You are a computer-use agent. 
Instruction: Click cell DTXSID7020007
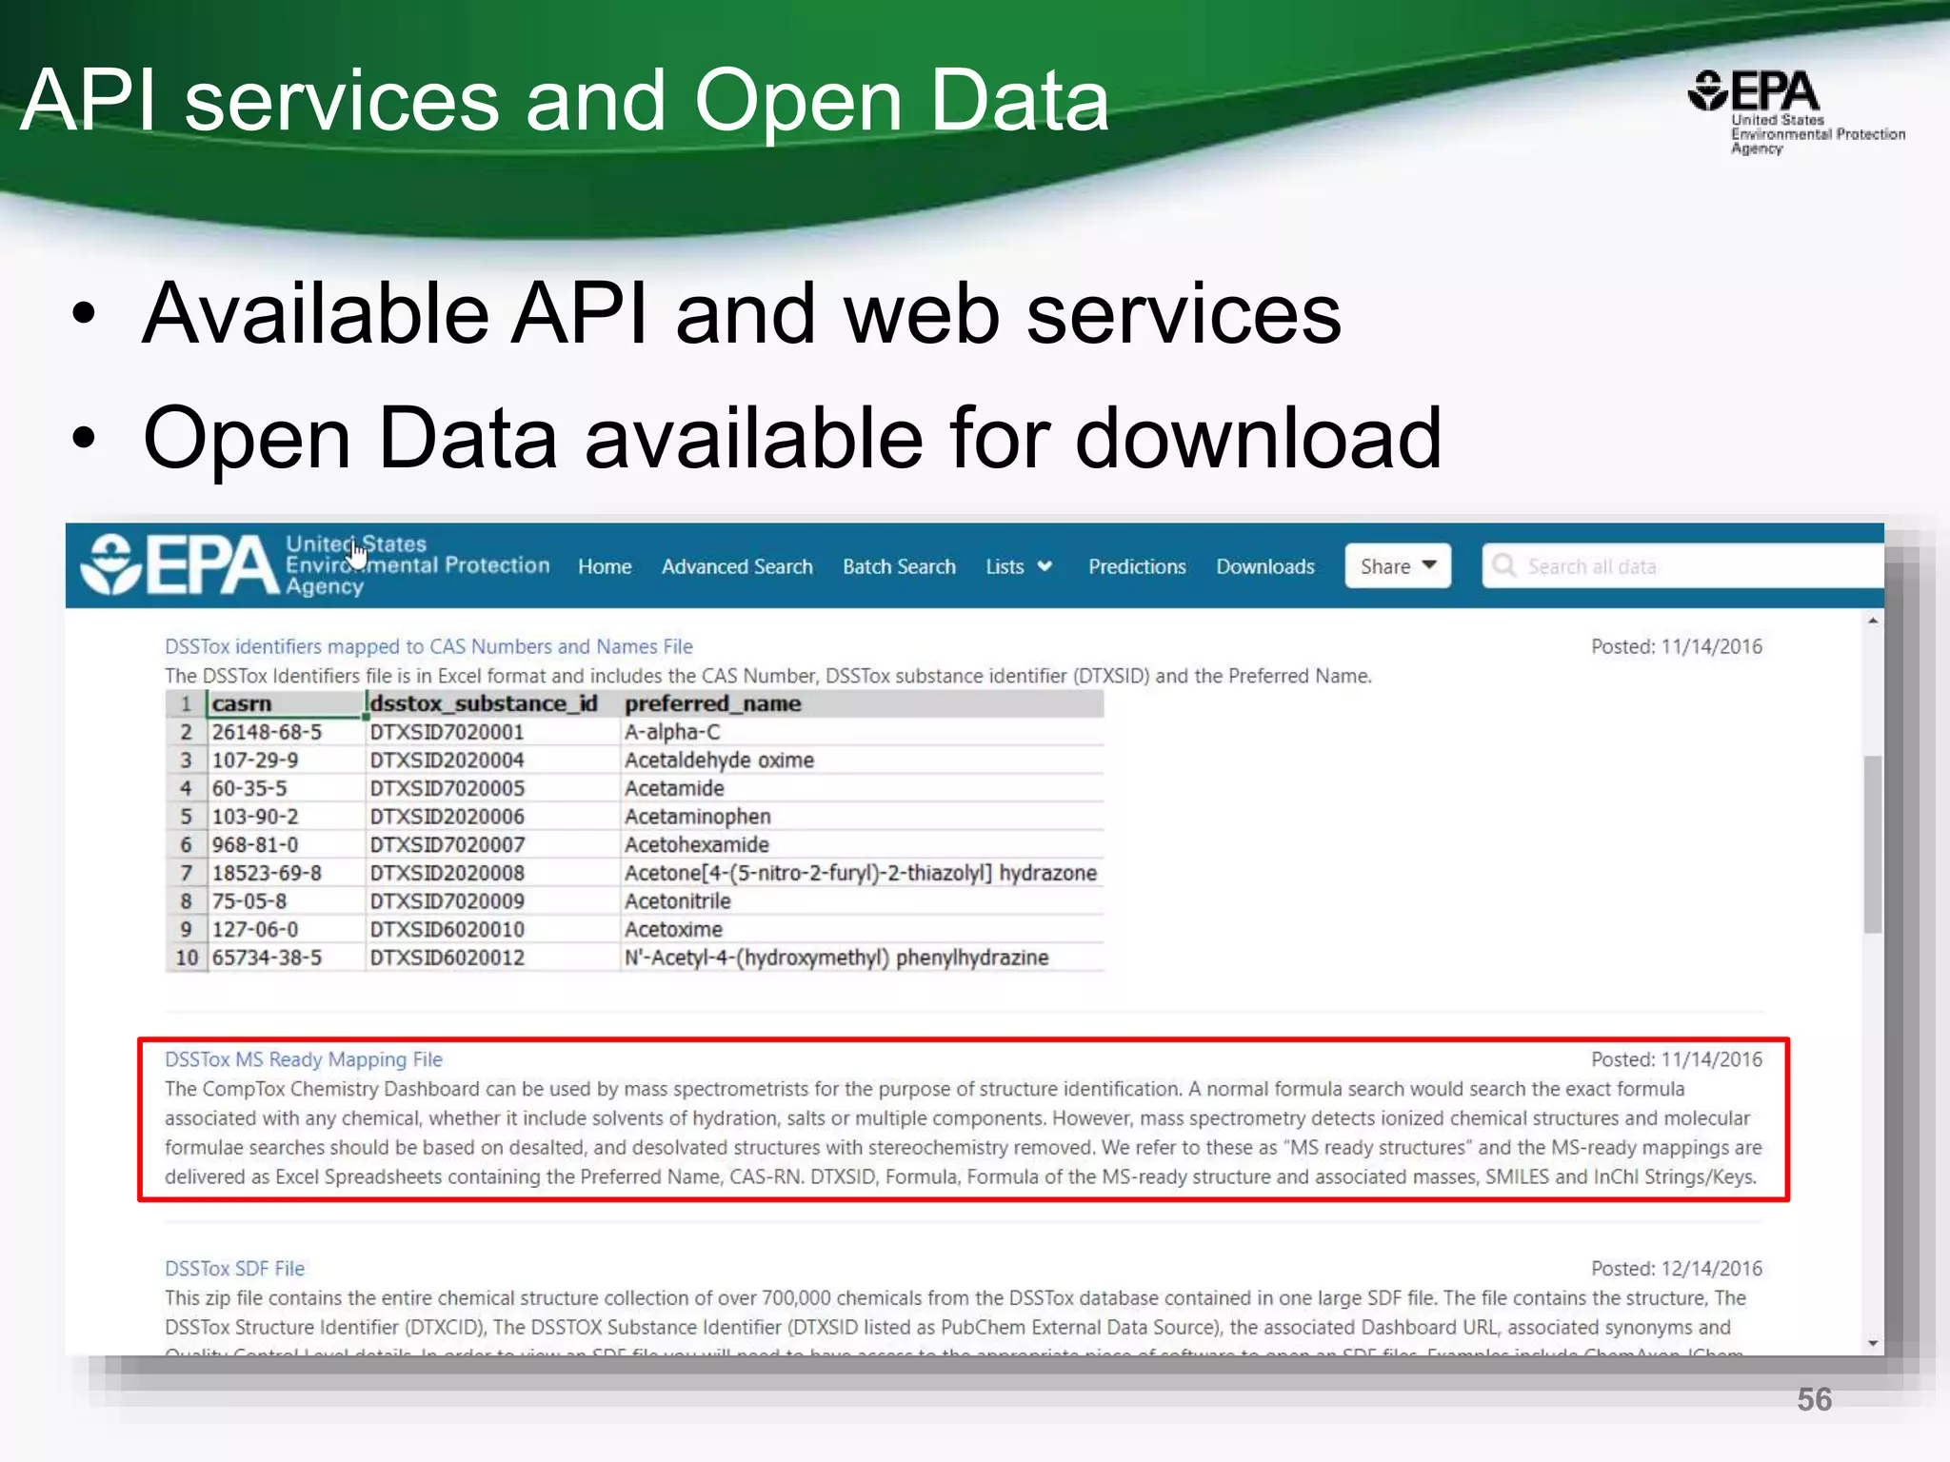(492, 845)
